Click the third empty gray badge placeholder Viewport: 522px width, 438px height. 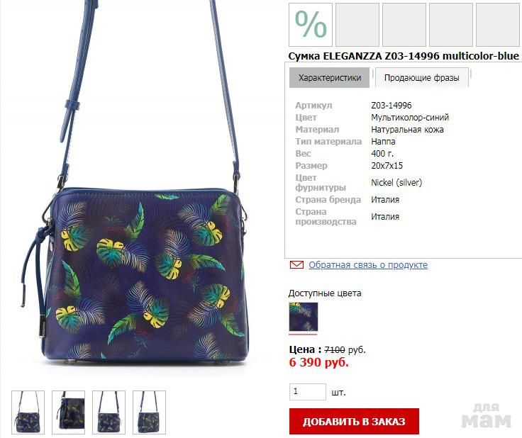[x=451, y=25]
